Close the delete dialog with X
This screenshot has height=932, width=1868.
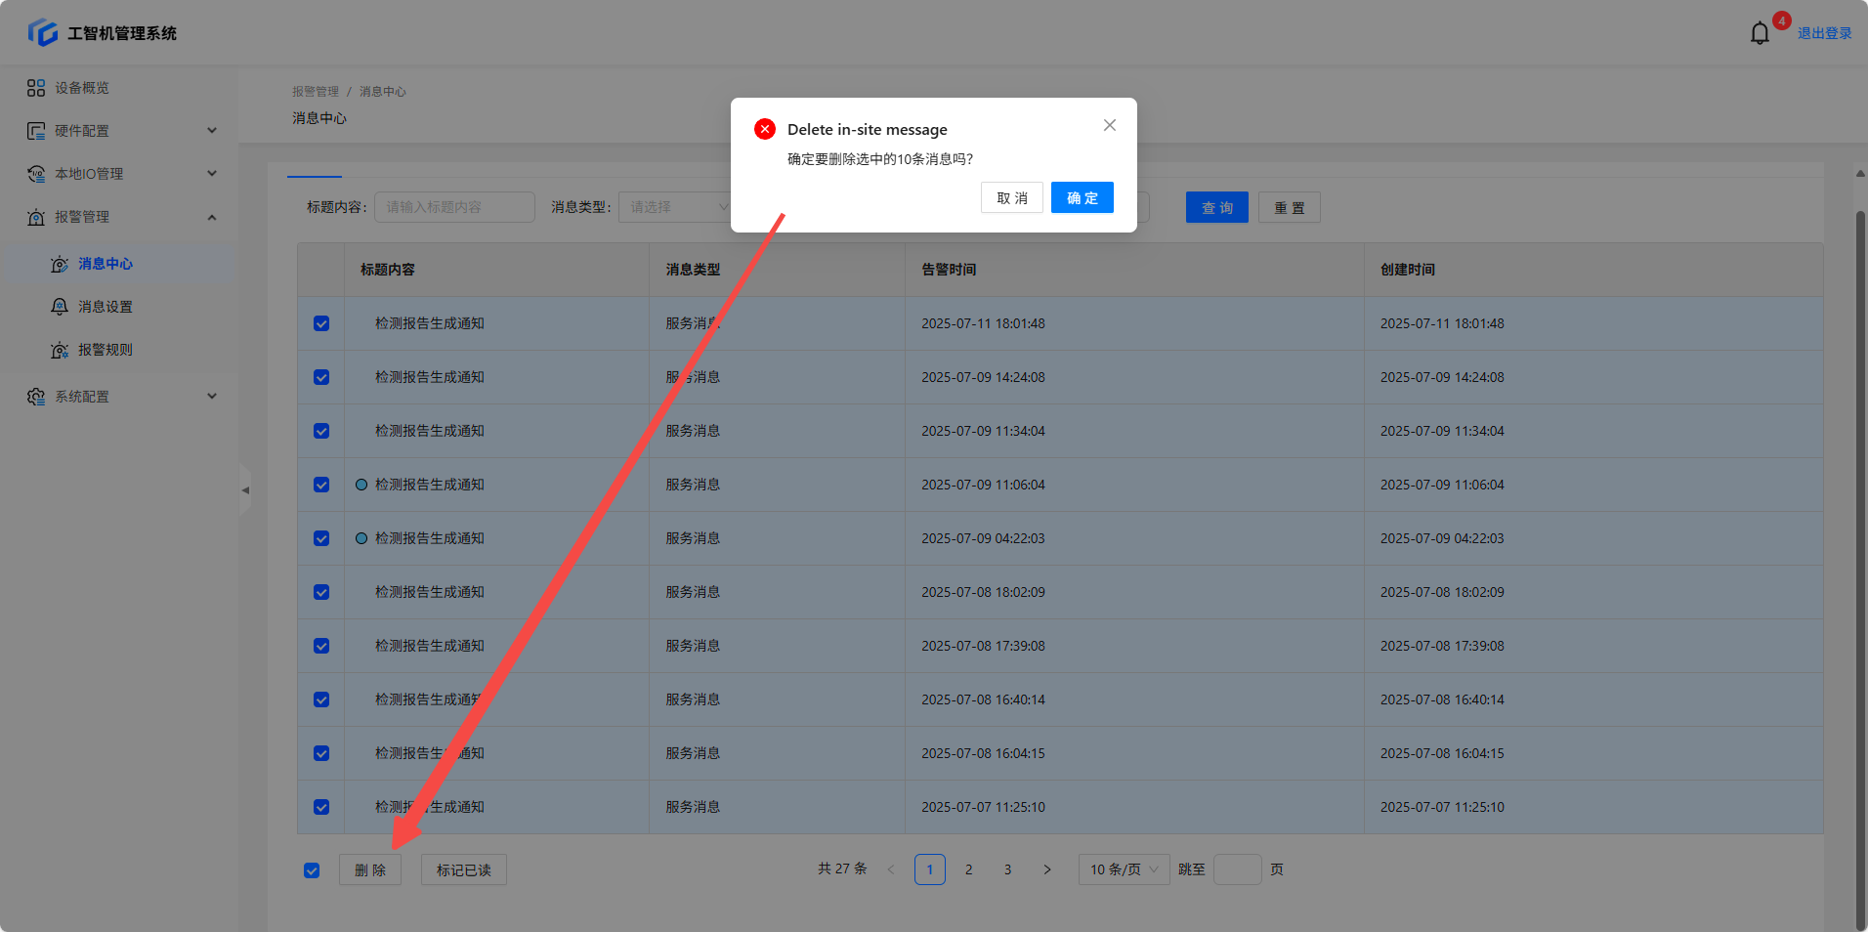[1109, 125]
